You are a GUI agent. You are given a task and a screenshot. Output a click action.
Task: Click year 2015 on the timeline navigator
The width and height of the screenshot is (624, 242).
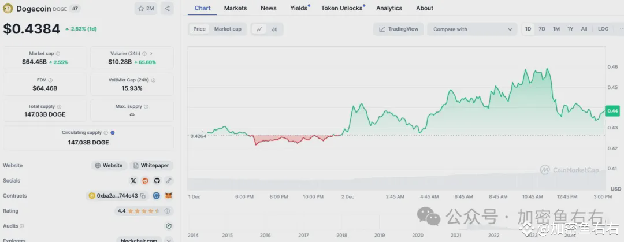tap(227, 235)
